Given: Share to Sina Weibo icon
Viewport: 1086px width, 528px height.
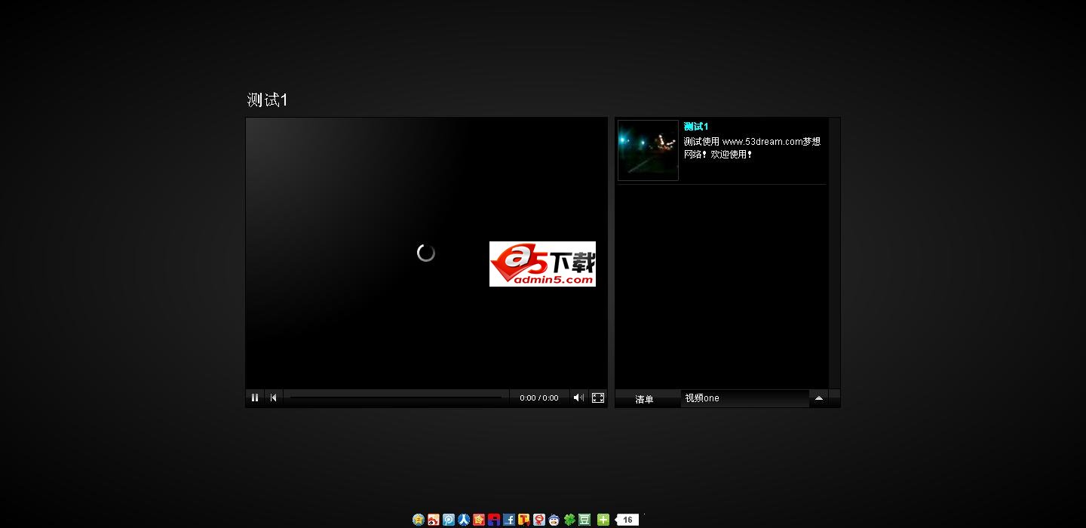Looking at the screenshot, I should (x=434, y=520).
